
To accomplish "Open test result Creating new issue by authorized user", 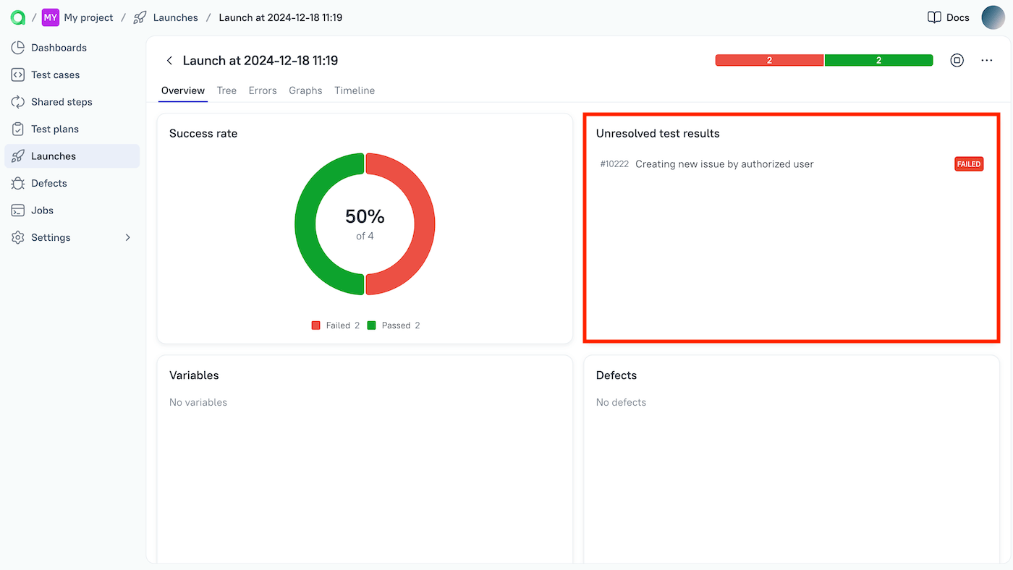I will pos(724,163).
